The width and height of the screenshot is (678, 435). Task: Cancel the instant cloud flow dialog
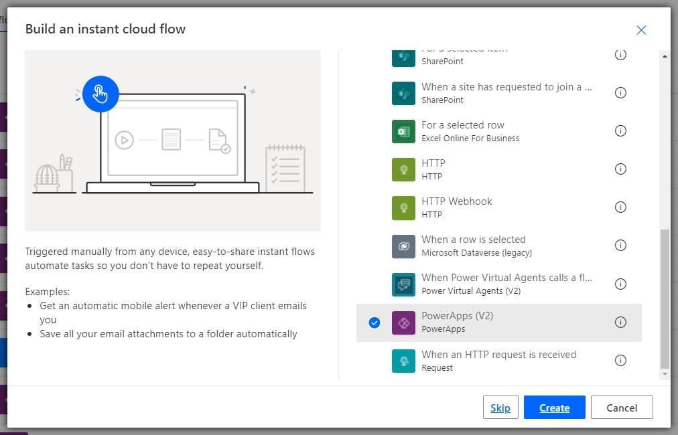point(622,408)
